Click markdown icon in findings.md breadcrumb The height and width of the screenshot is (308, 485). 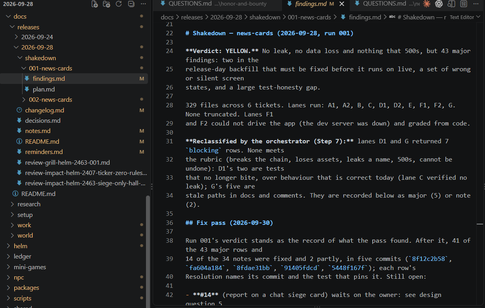(x=343, y=17)
